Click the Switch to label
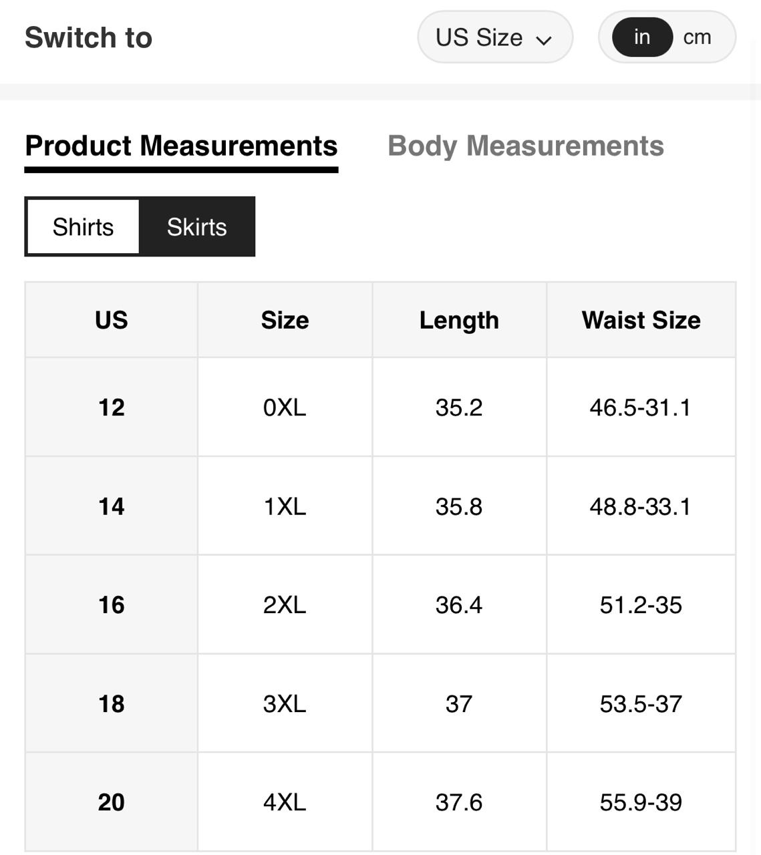Viewport: 761px width, 855px height. click(x=89, y=37)
